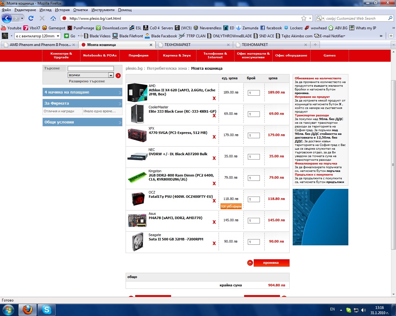Click the EN language indicator in tray
Image resolution: width=396 pixels, height=316 pixels.
[x=332, y=309]
